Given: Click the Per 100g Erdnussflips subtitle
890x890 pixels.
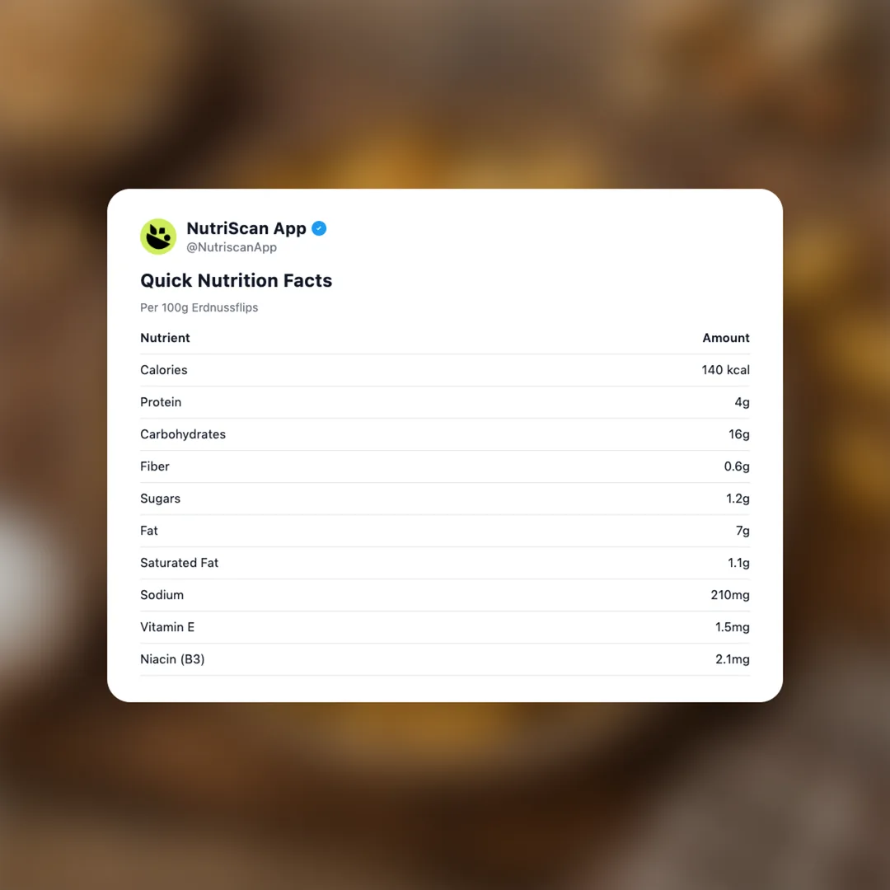Looking at the screenshot, I should (x=199, y=307).
